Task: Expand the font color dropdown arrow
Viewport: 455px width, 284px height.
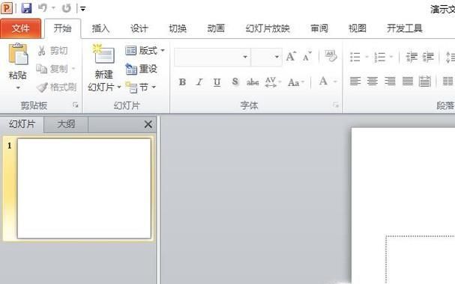Action: 335,82
